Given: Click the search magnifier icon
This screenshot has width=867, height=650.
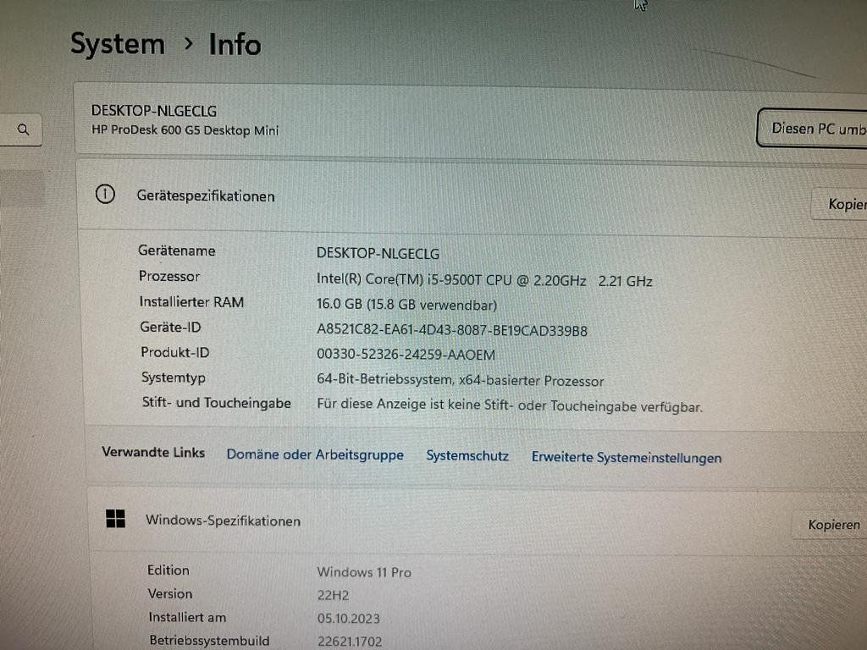Looking at the screenshot, I should pyautogui.click(x=23, y=129).
